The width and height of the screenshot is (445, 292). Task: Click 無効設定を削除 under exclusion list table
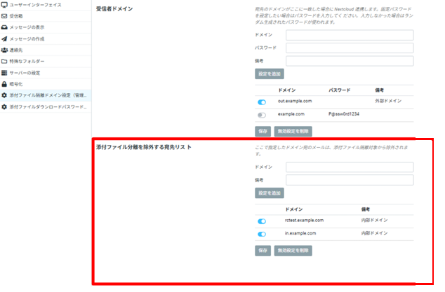(x=293, y=251)
